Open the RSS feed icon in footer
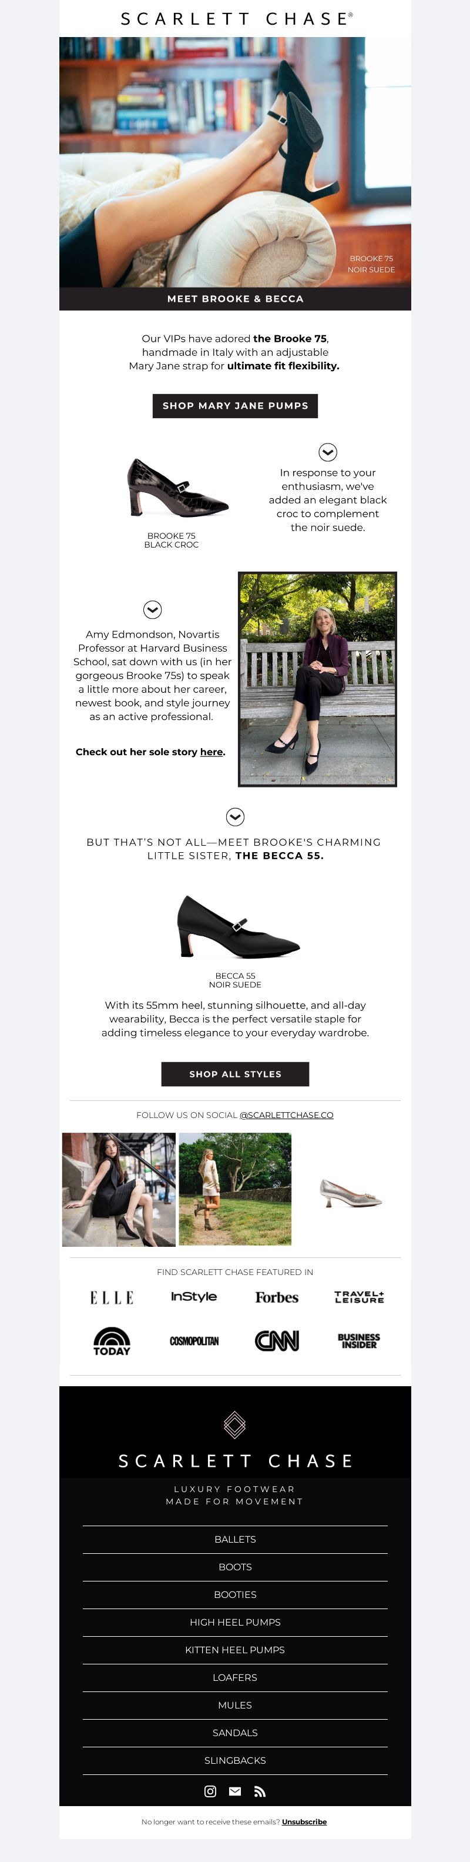470x1862 pixels. tap(260, 1791)
